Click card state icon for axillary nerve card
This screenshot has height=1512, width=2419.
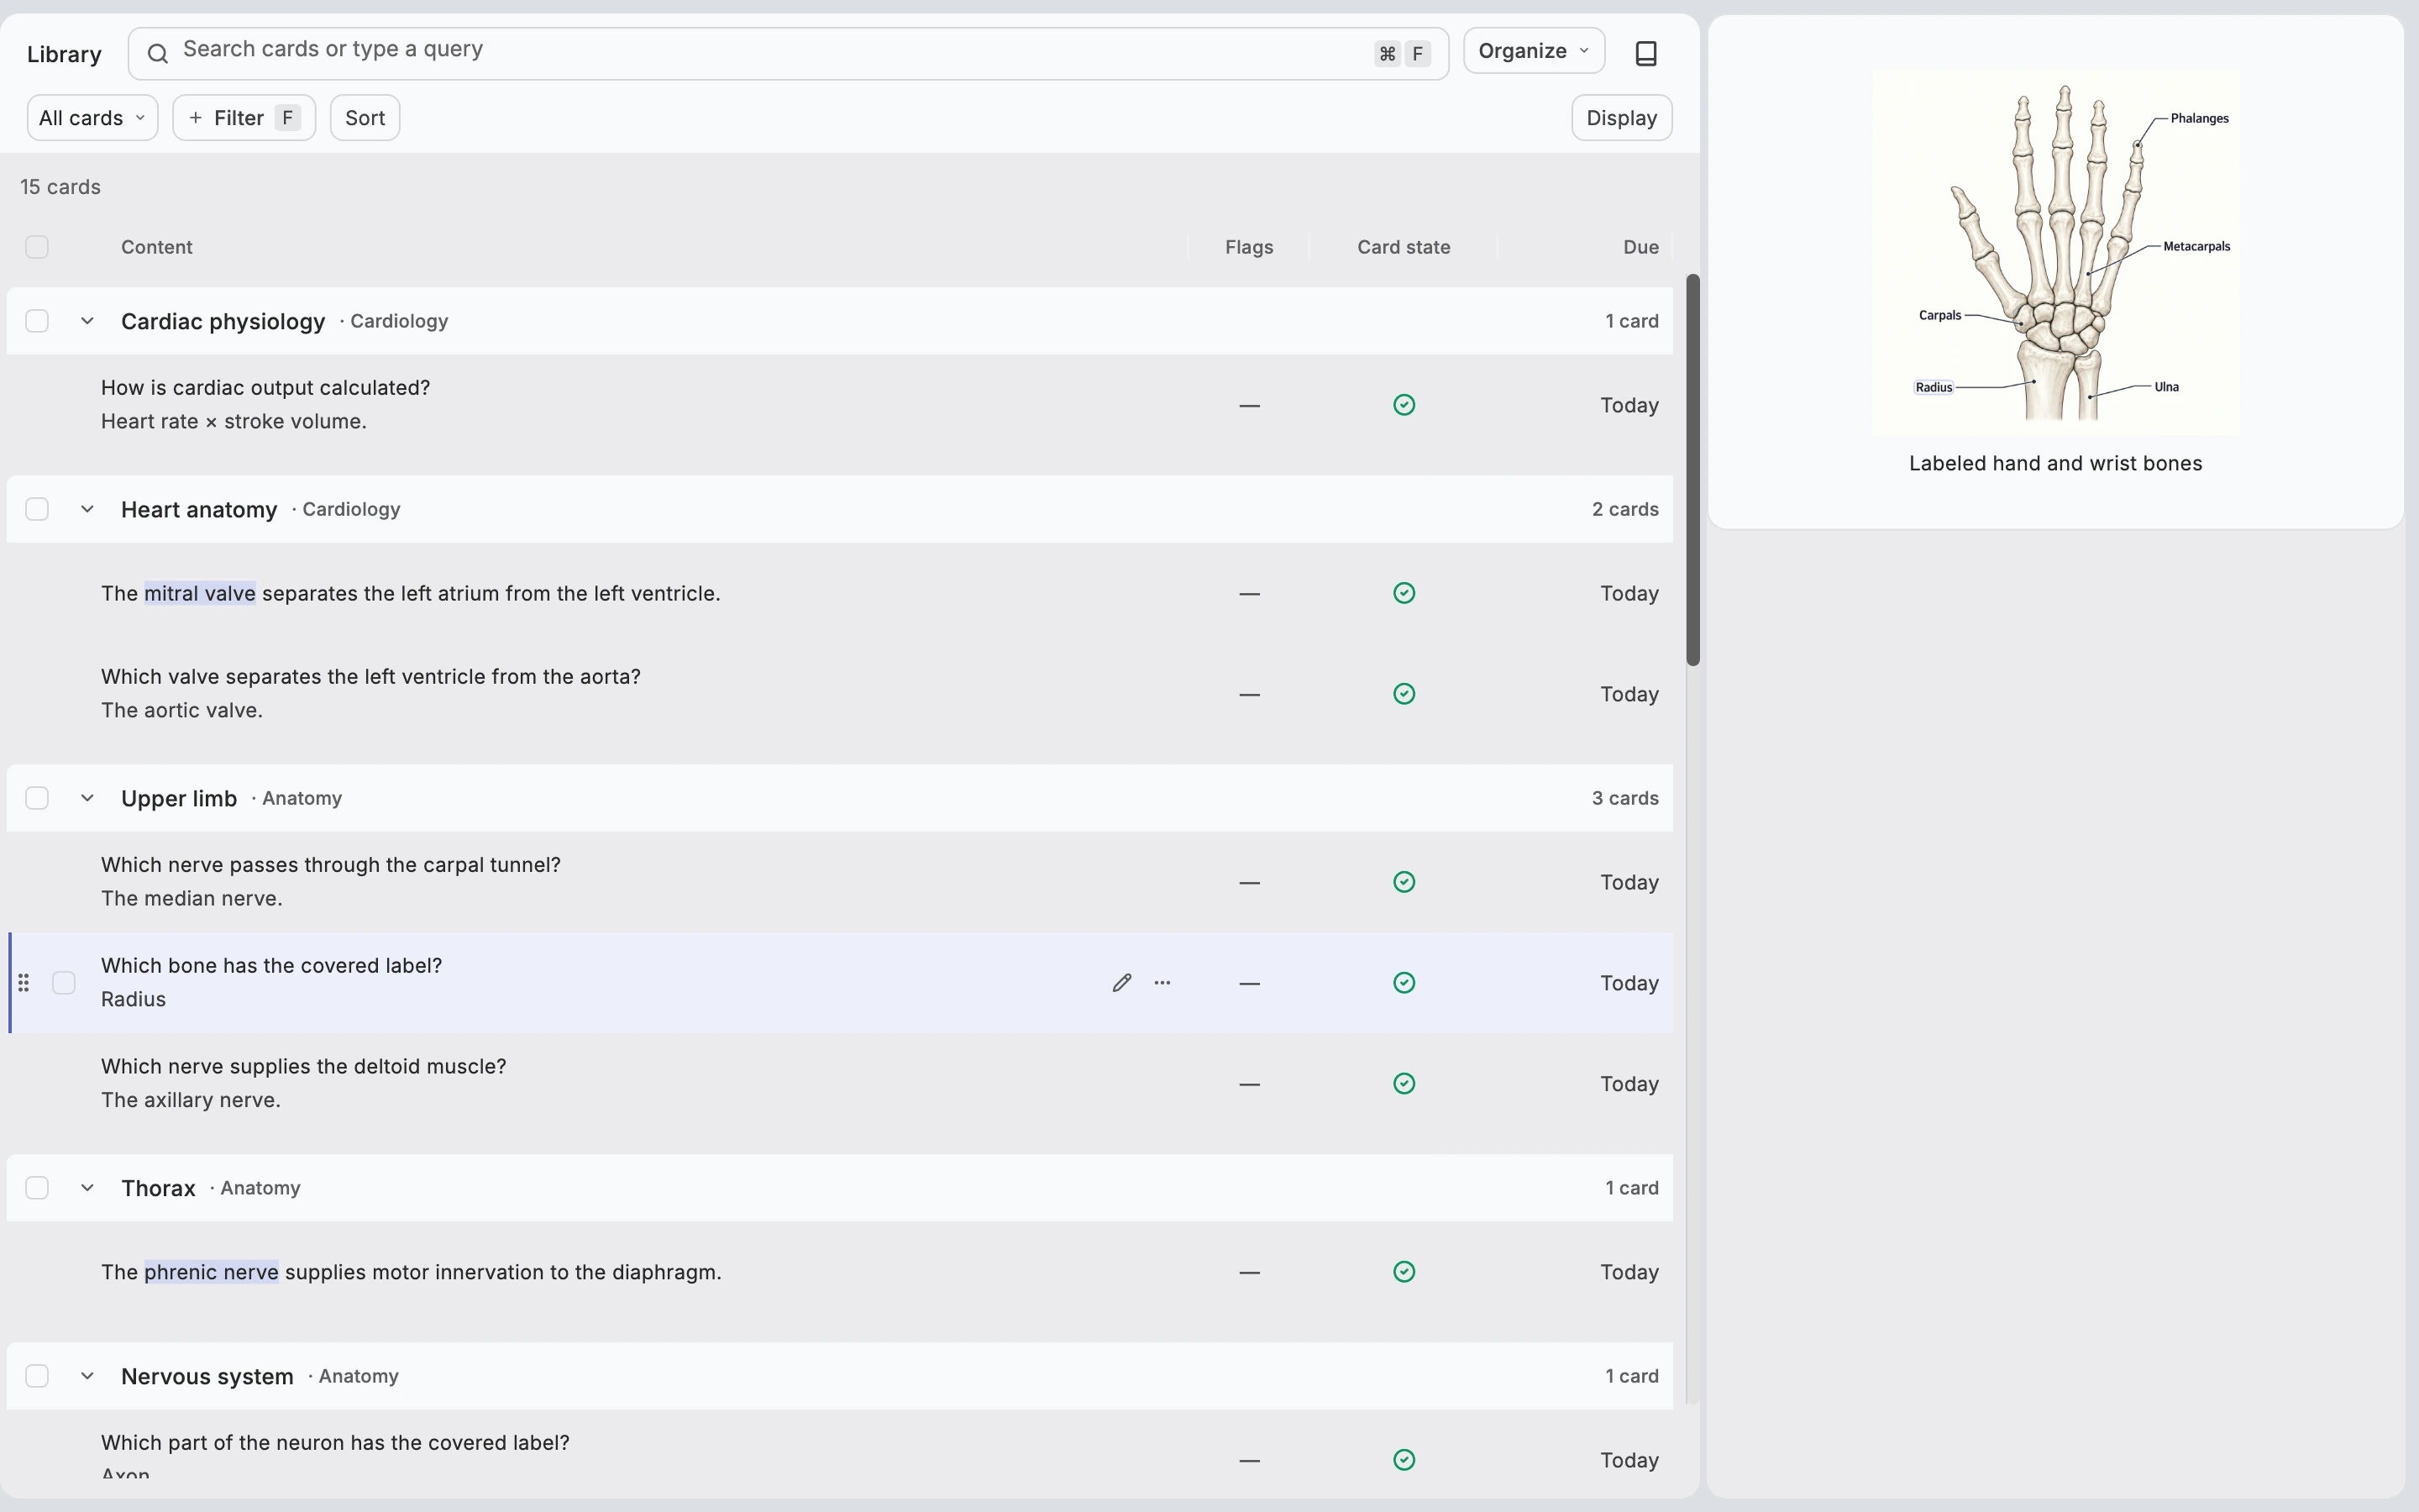coord(1404,1084)
